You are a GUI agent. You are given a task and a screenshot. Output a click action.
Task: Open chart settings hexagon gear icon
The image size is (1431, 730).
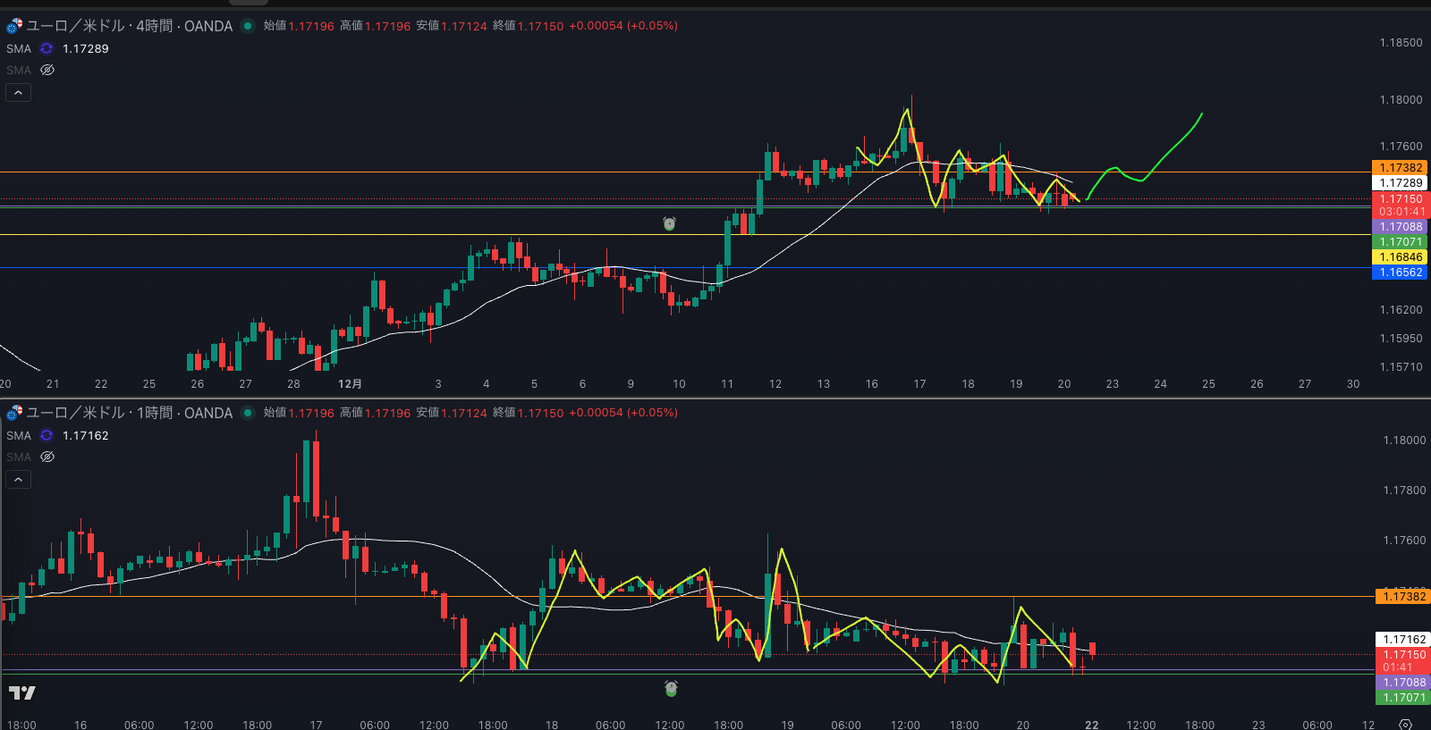tap(1405, 725)
